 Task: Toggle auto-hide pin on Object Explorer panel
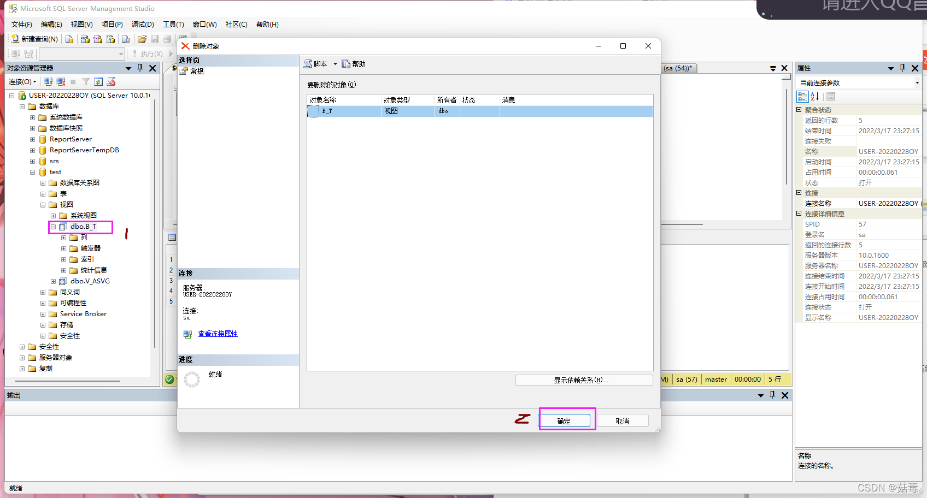140,68
